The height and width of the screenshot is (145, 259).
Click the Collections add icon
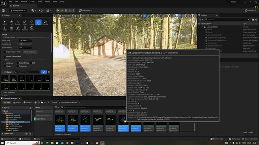coord(26,133)
